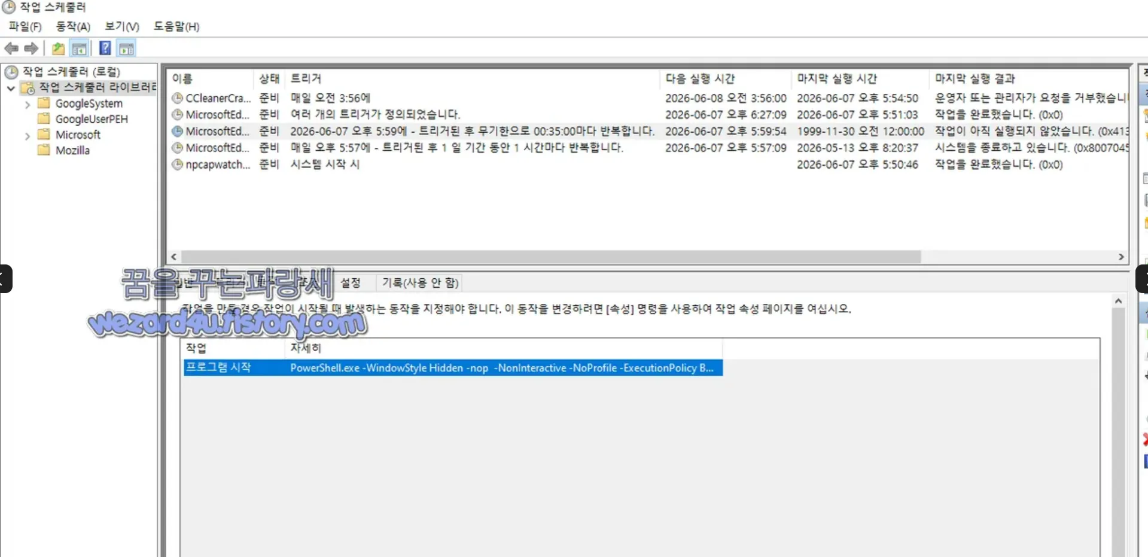Select task triggered 매일 오후 5:57에
This screenshot has height=557, width=1148.
coord(648,148)
